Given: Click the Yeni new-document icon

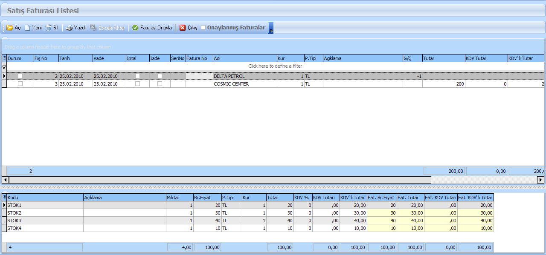Looking at the screenshot, I should click(x=27, y=28).
